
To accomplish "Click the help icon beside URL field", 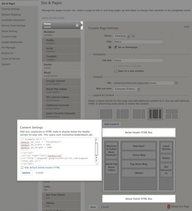I will coord(176,83).
